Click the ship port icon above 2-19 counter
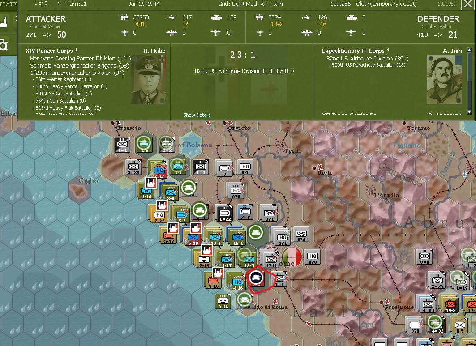This screenshot has height=346, width=476. [x=207, y=250]
